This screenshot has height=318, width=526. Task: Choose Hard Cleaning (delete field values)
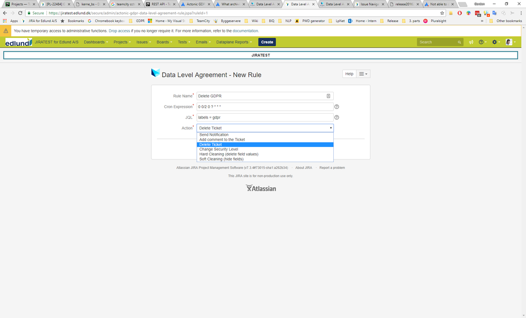coord(265,154)
